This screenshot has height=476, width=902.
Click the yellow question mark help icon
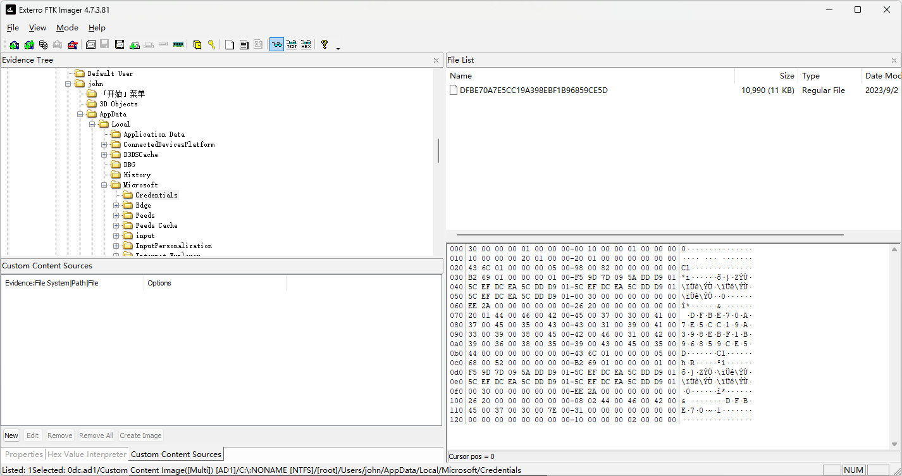[x=324, y=44]
